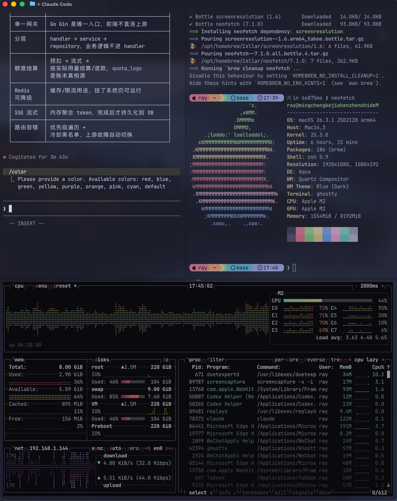
Task: Click select down arrow in proc footer
Action: [x=211, y=493]
